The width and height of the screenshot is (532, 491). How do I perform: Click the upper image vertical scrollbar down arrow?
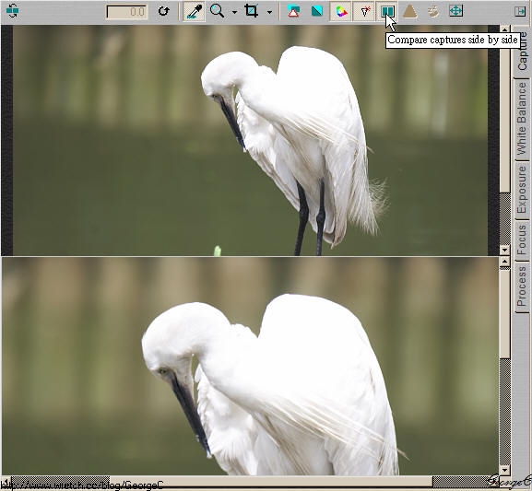[505, 251]
